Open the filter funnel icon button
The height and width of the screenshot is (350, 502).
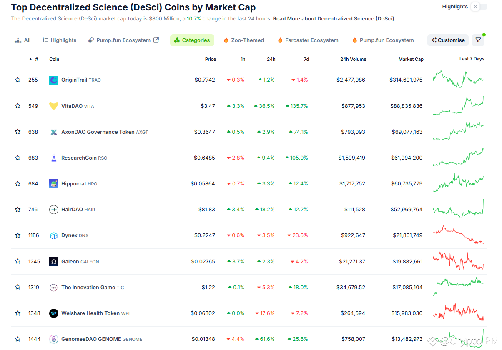click(478, 40)
